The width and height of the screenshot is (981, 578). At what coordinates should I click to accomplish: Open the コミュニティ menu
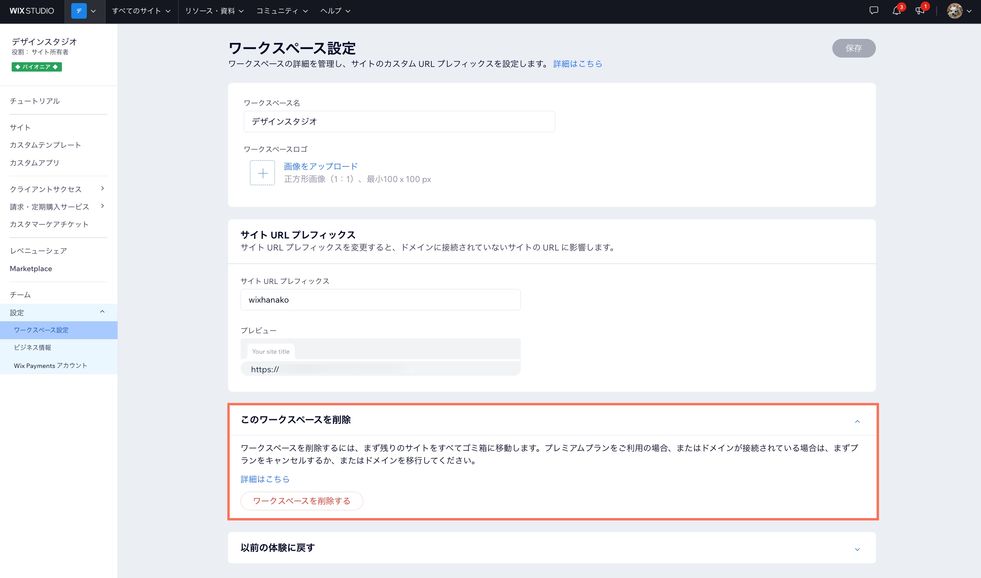tap(282, 11)
